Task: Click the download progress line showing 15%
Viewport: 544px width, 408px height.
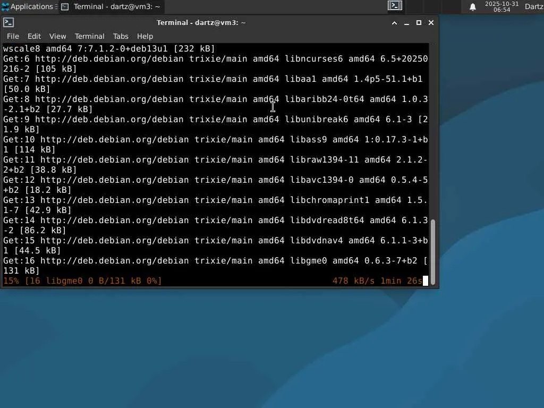Action: click(215, 280)
